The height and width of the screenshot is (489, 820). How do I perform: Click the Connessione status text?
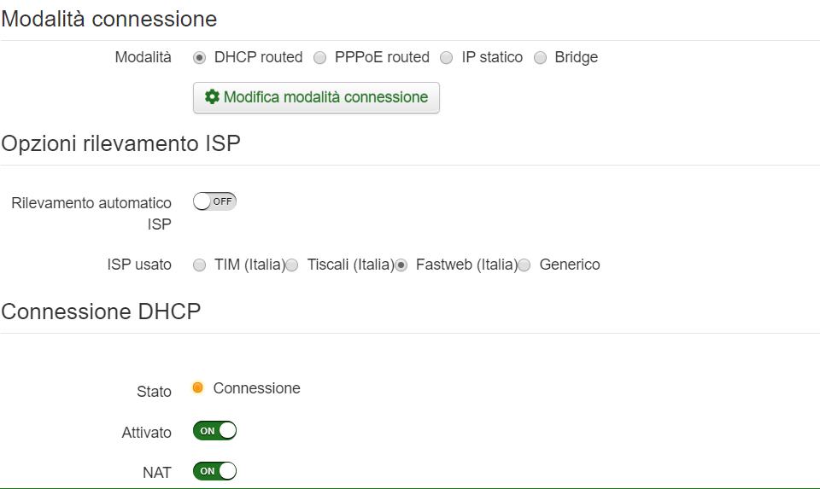(x=256, y=388)
